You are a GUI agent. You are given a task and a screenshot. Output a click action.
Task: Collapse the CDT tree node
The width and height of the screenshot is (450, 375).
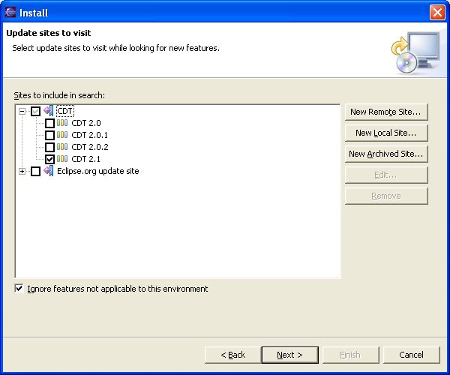[x=22, y=111]
